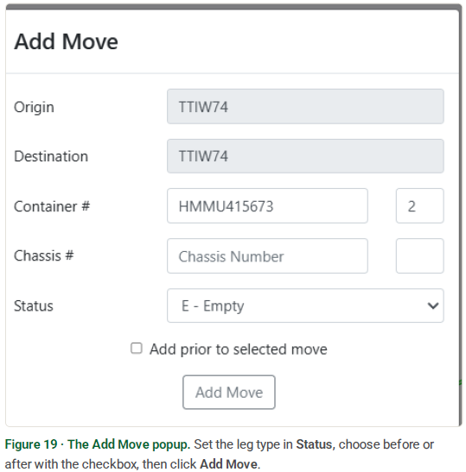Click into the Chassis Number input

[x=267, y=256]
